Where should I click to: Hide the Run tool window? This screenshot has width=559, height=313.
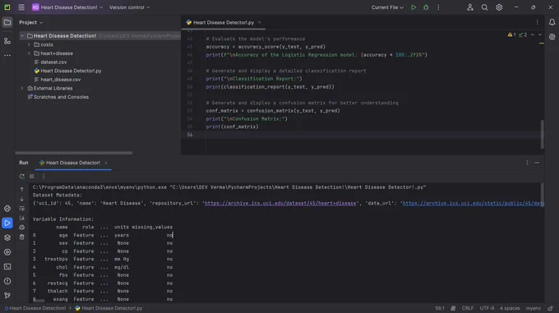coord(537,163)
